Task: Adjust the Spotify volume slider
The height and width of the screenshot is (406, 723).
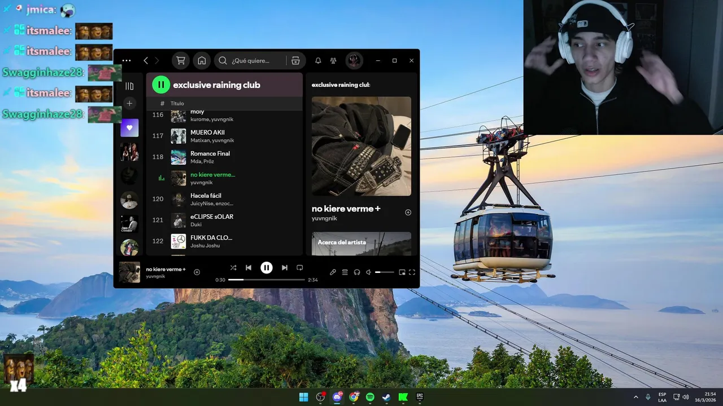Action: tap(385, 272)
